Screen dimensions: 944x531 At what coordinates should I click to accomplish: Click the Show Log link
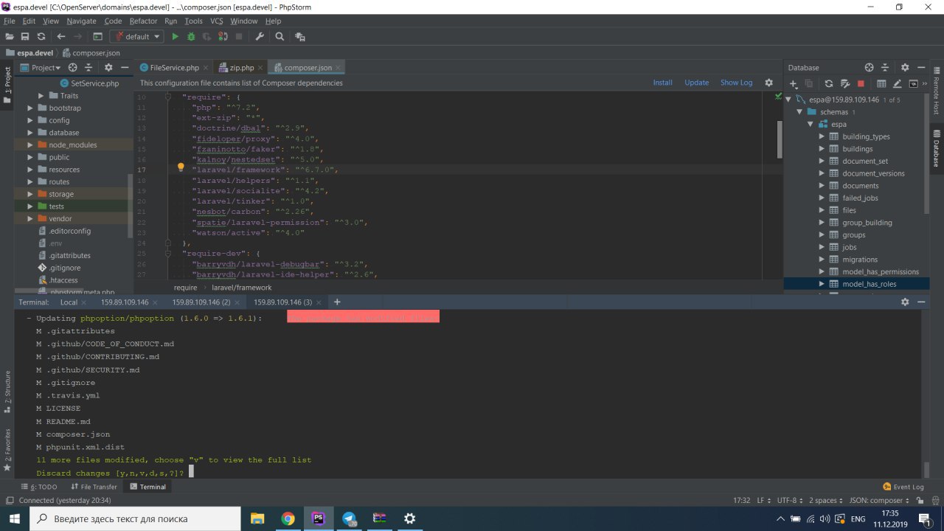pyautogui.click(x=736, y=83)
